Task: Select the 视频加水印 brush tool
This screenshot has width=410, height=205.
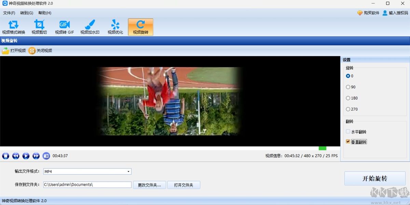Action: (90, 27)
